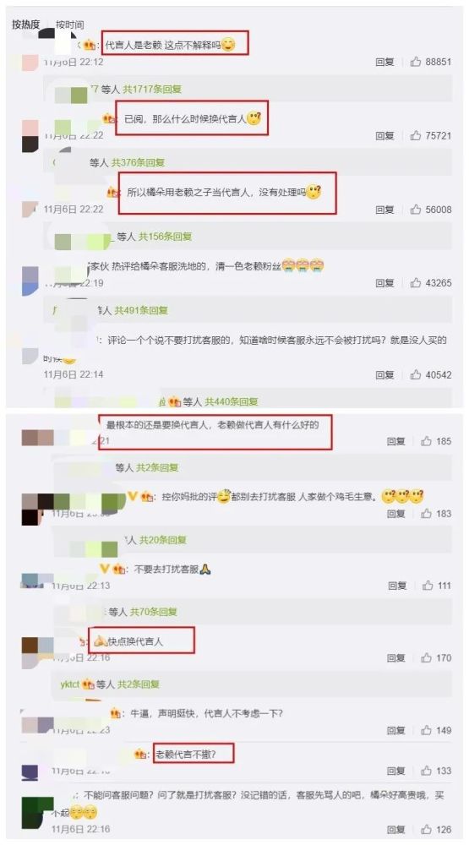Viewport: 469px width, 845px height.
Task: Like the comment showing 170 likes
Action: 427,658
